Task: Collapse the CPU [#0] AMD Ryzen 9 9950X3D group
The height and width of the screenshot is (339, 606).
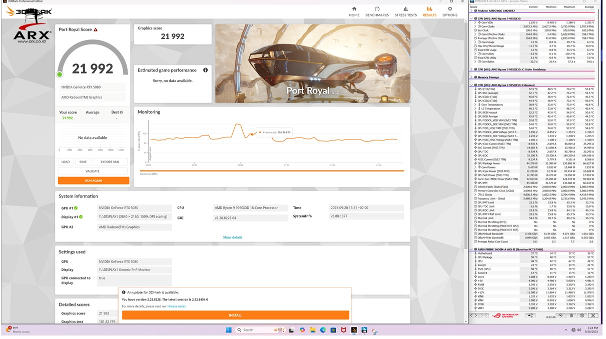Action: click(x=471, y=18)
